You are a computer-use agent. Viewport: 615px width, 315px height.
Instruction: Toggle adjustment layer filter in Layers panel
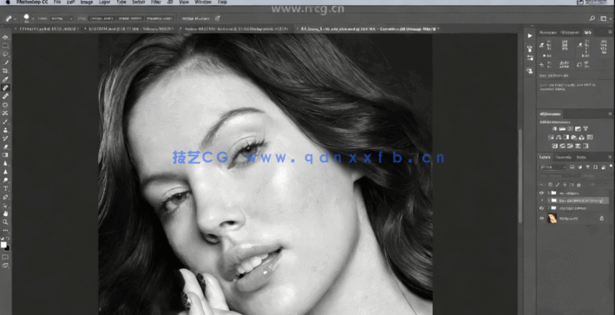579,167
